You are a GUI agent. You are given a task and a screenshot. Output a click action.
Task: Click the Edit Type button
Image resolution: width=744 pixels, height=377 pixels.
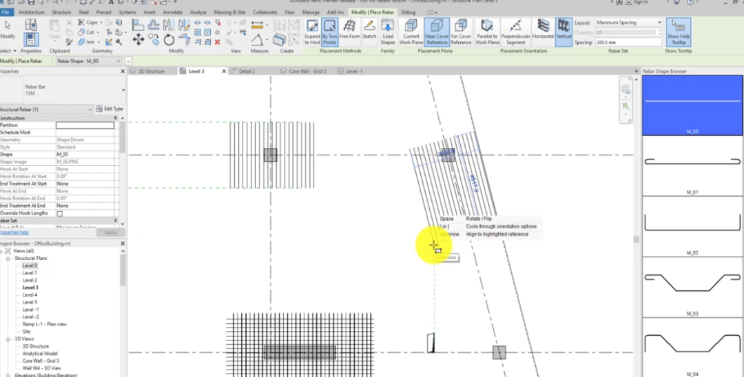(110, 109)
